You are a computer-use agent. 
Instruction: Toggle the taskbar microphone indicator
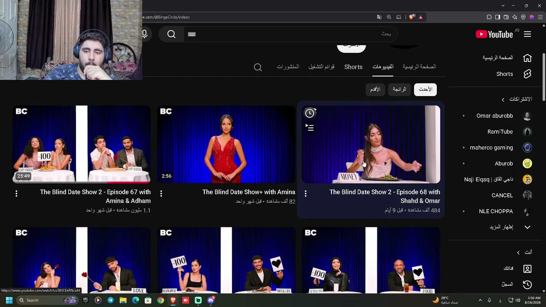click(489, 300)
